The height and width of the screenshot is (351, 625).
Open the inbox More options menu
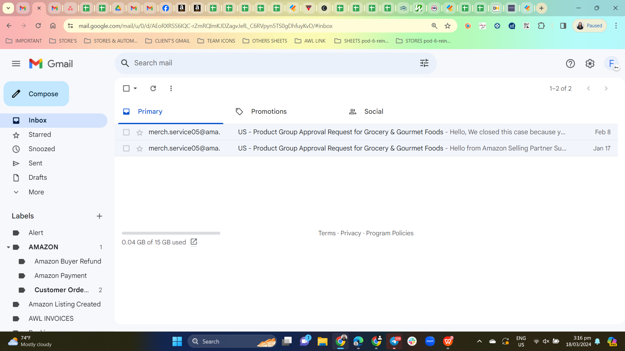pyautogui.click(x=171, y=88)
